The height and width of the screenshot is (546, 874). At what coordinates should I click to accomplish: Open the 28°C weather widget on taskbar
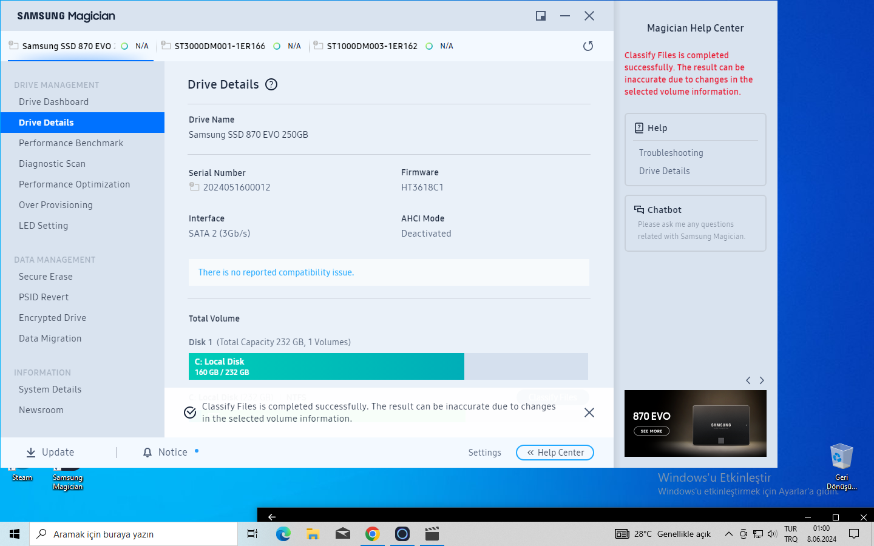point(663,534)
